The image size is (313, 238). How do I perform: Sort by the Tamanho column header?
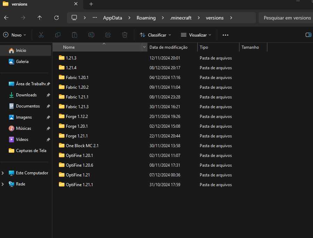[253, 47]
